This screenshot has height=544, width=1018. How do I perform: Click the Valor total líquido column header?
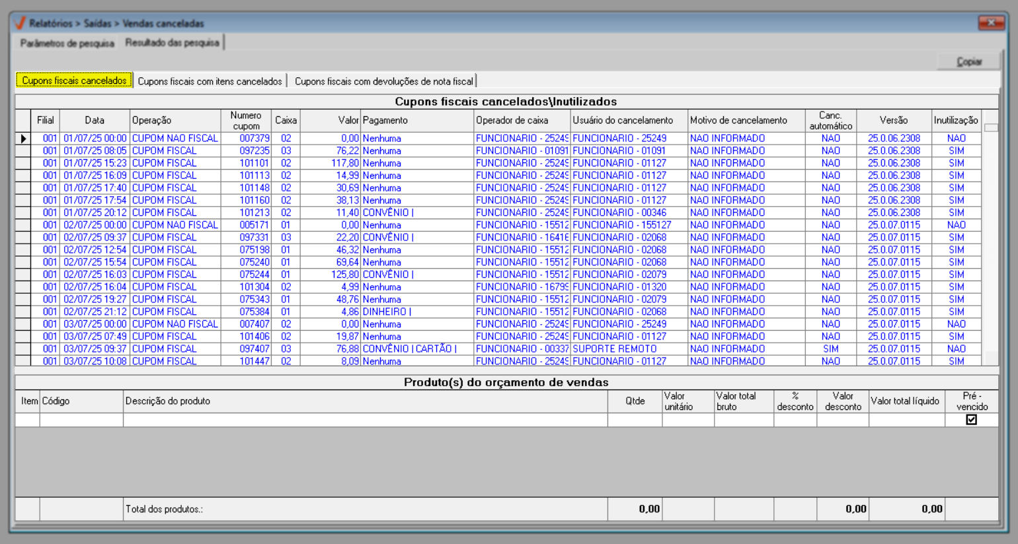click(904, 401)
